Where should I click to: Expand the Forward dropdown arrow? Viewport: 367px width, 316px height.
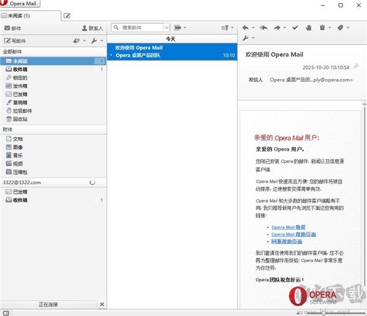(x=284, y=28)
